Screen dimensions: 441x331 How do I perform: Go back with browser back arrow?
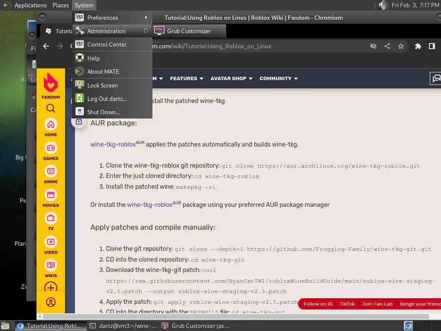[46, 46]
